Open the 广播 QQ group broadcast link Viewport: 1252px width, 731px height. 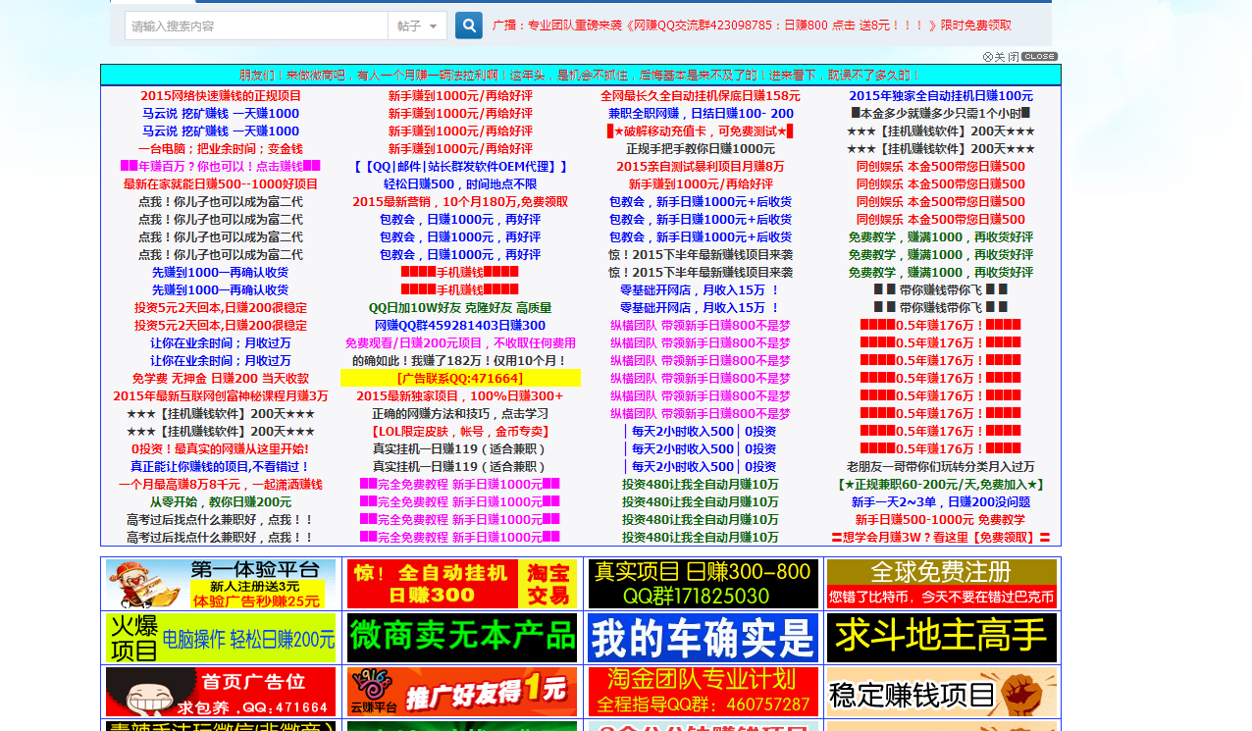pos(751,26)
